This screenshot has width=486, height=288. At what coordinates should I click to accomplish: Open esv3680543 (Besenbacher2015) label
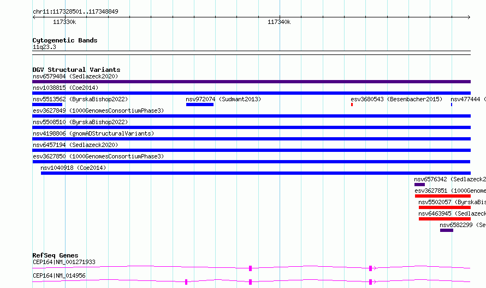396,99
